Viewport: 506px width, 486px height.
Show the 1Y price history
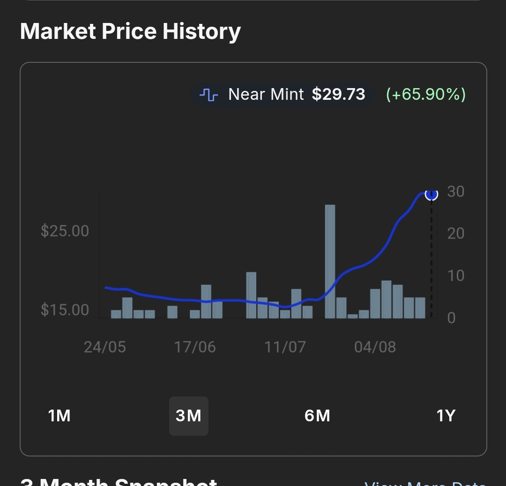pos(446,416)
